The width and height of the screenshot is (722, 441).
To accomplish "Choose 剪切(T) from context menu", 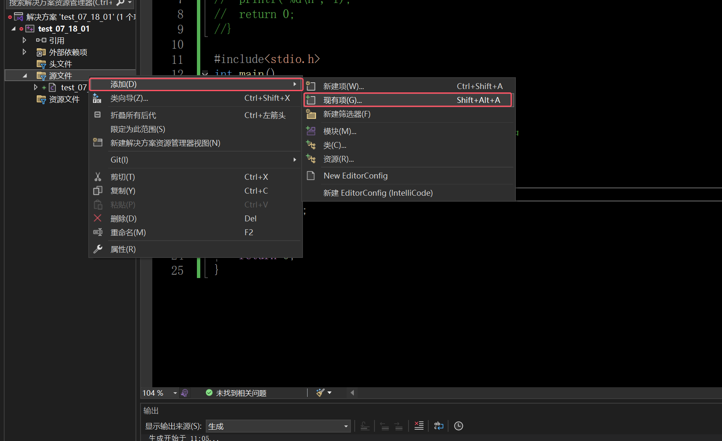I will 196,177.
